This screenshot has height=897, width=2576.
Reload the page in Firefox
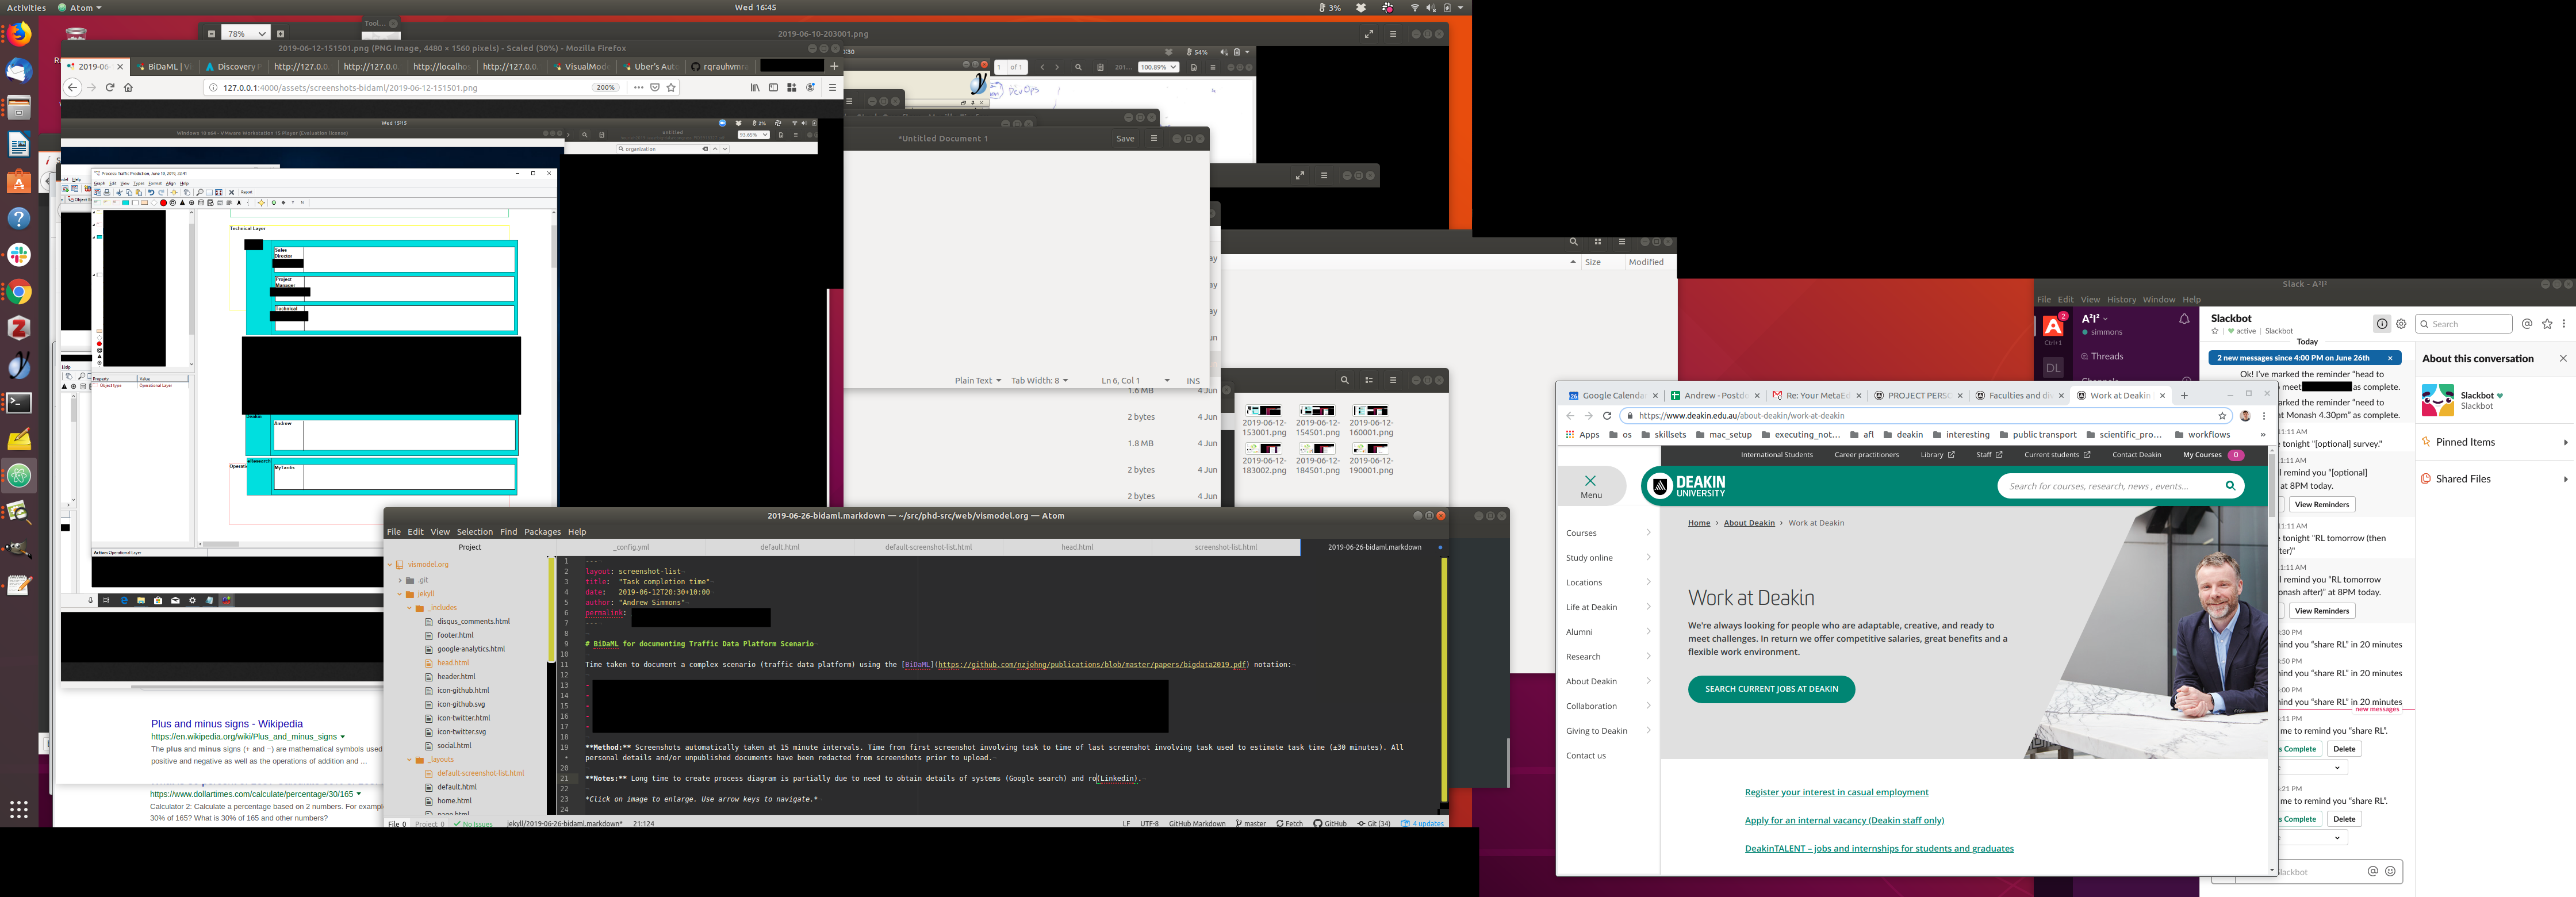tap(110, 88)
